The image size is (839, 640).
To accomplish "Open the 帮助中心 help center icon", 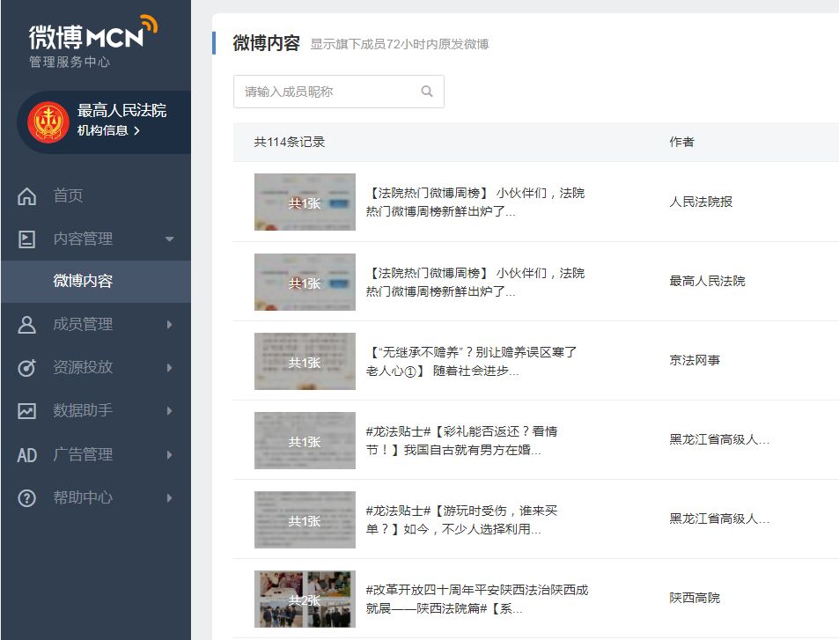I will click(27, 497).
